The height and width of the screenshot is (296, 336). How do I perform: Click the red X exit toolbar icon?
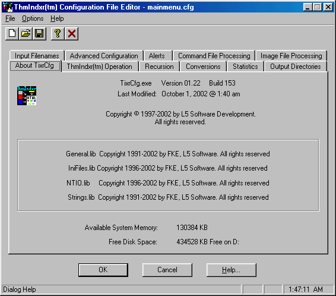72,34
